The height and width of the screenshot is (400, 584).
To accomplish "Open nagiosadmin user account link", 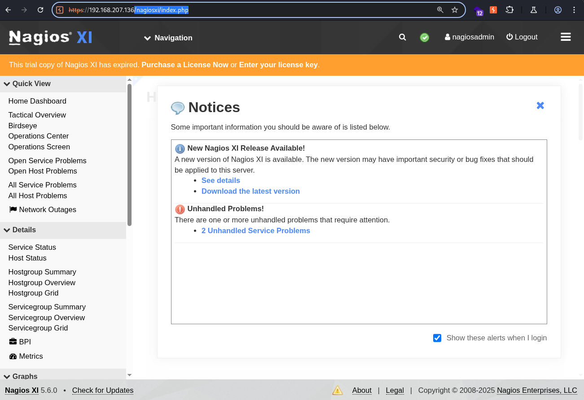I will [x=469, y=37].
